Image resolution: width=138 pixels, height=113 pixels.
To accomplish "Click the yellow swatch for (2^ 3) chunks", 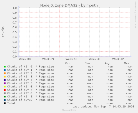I will 5,77.
